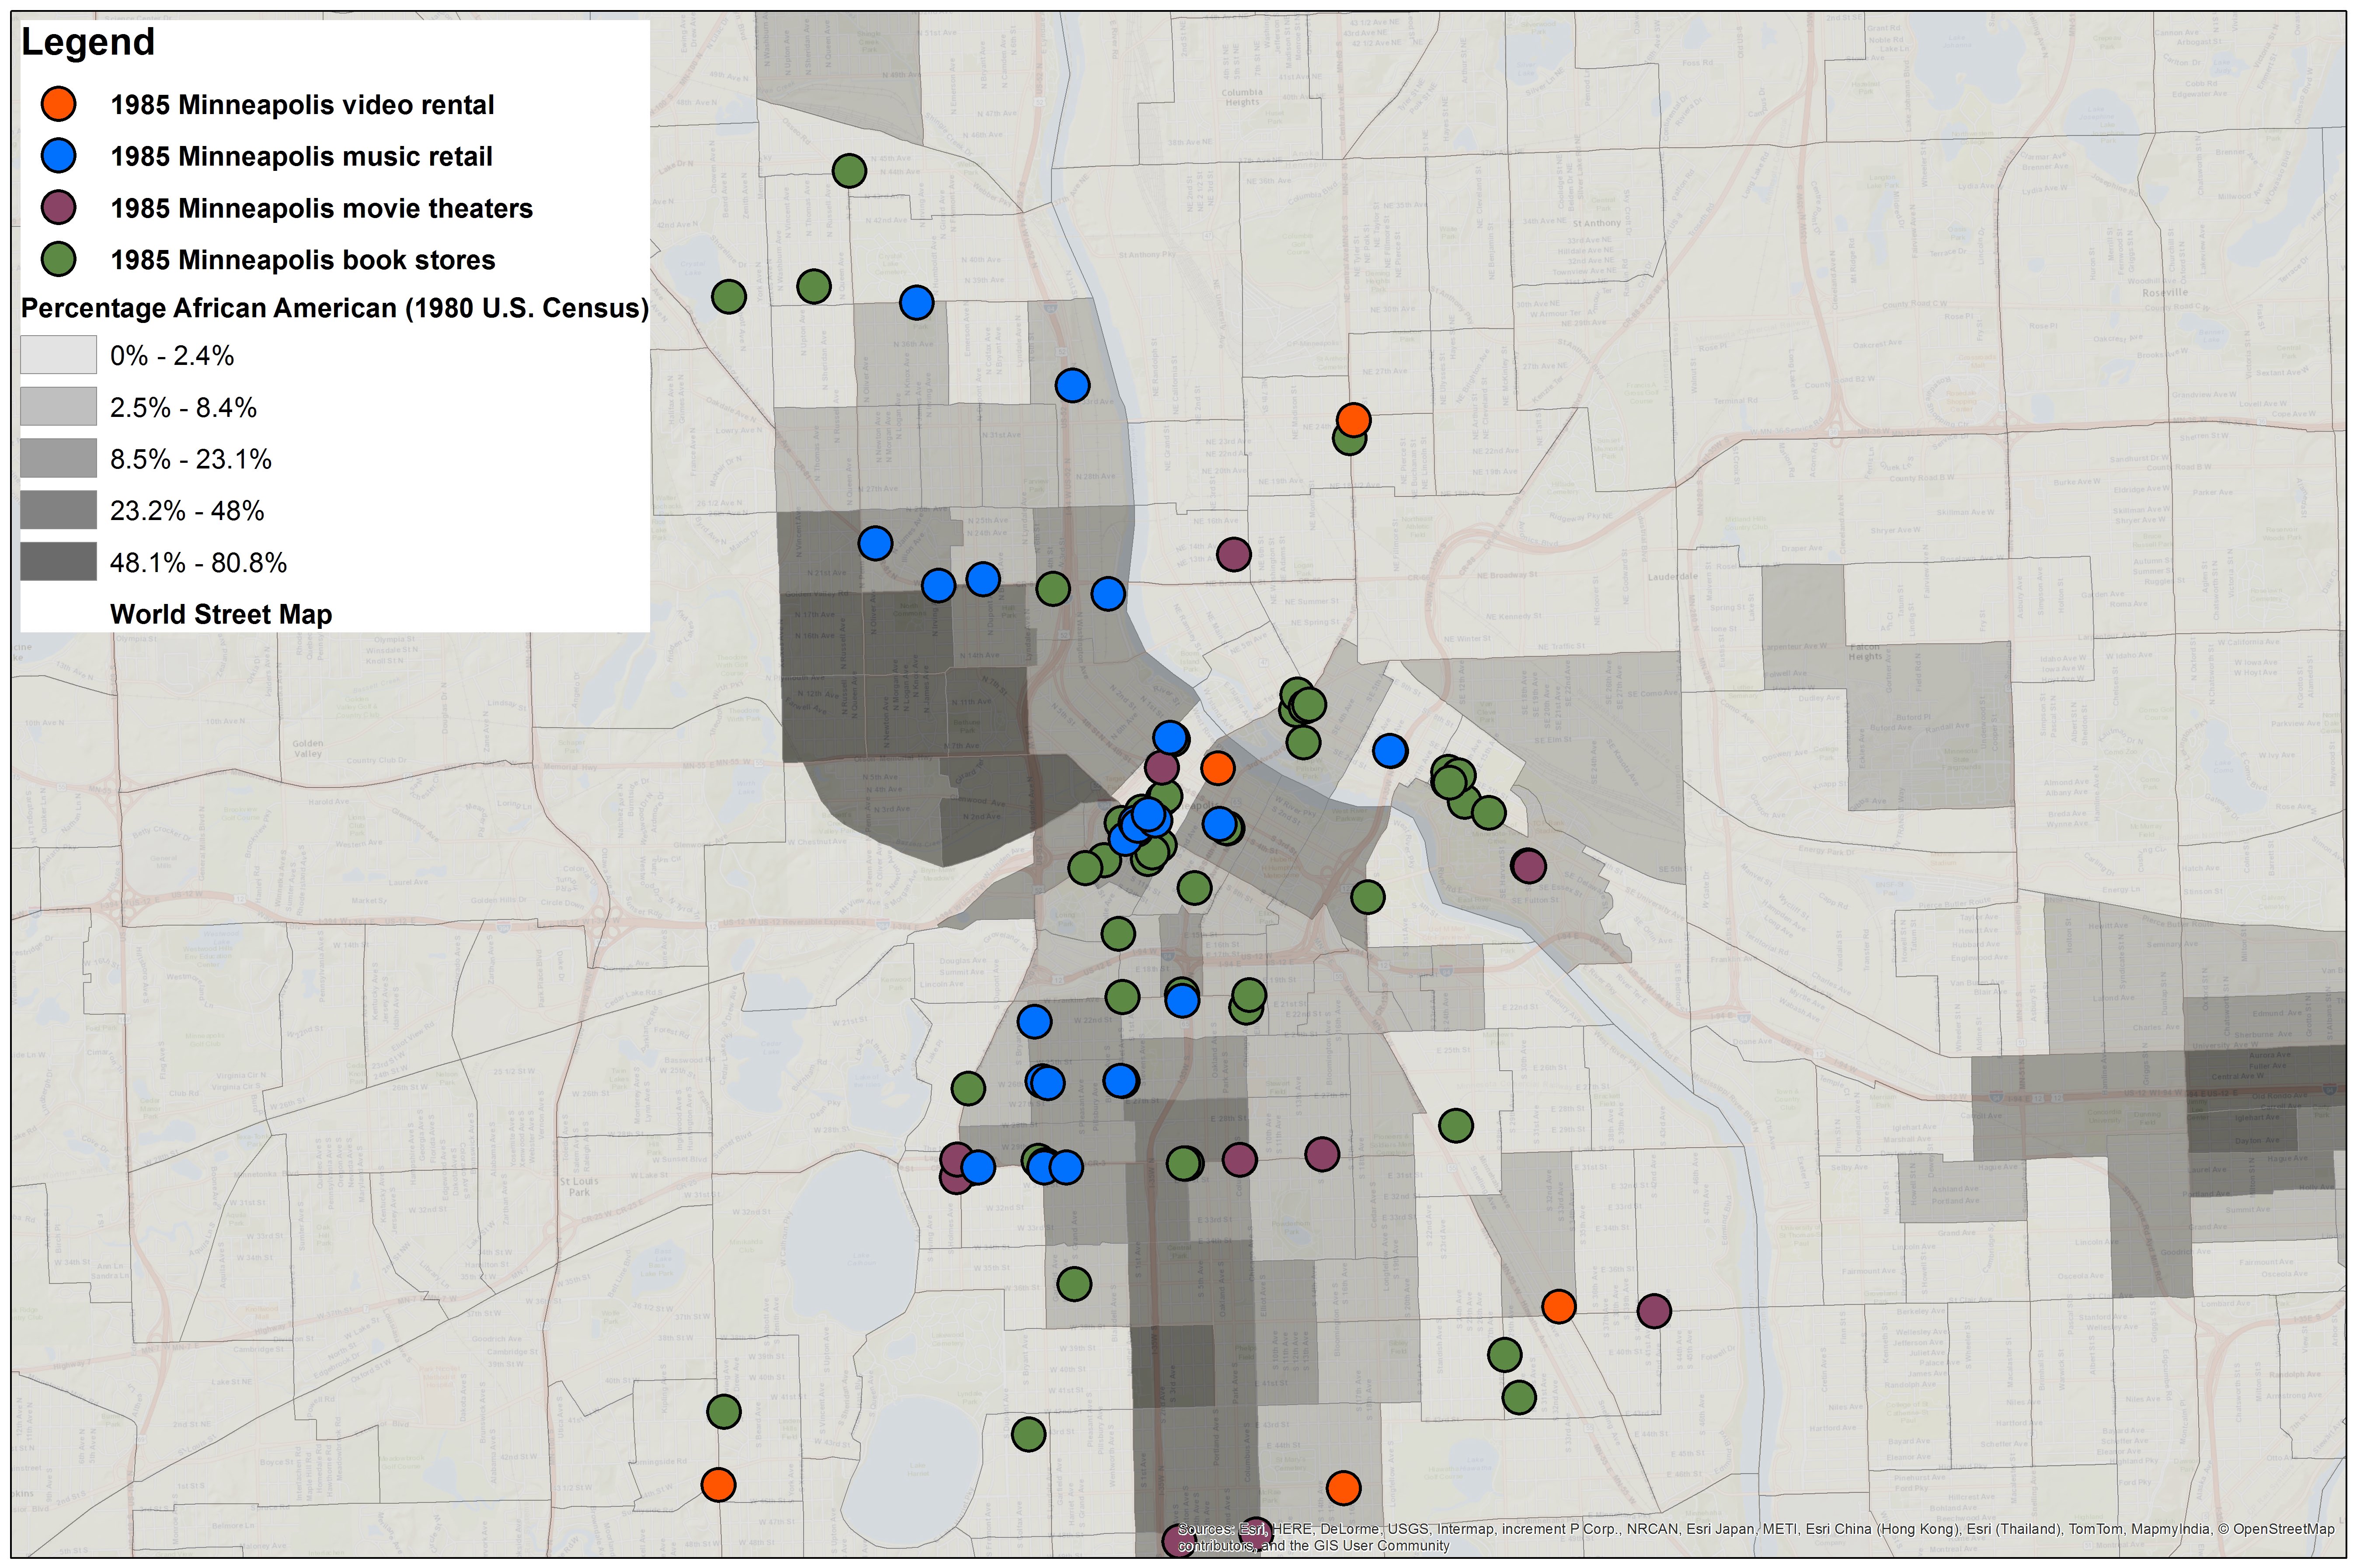Click the northernmost orange video rental marker

(1354, 419)
